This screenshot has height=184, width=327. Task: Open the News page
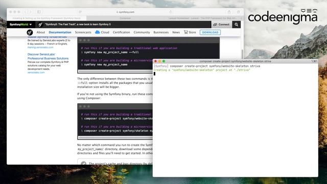pos(176,32)
